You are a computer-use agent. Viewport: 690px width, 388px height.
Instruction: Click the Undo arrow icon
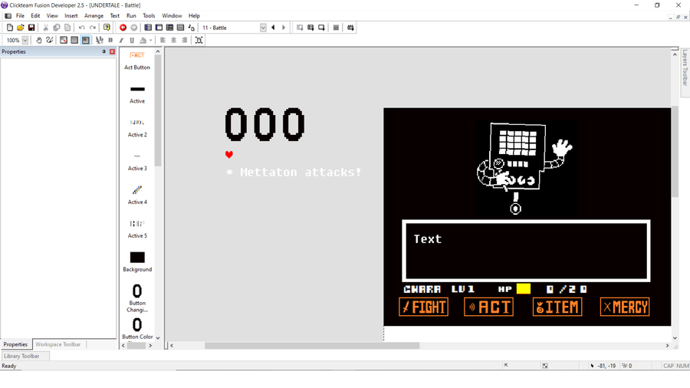click(81, 28)
